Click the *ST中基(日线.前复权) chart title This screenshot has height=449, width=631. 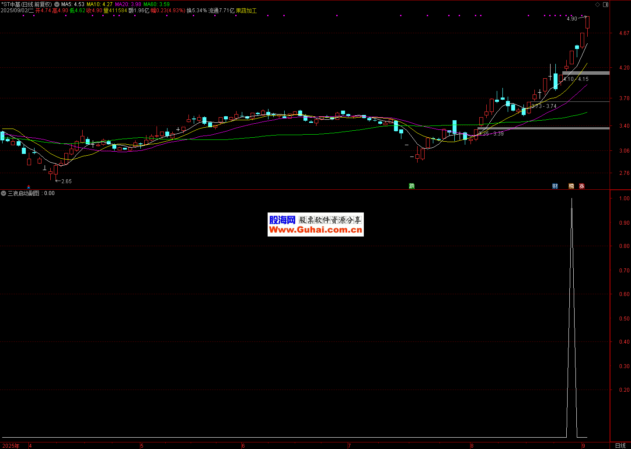point(27,4)
